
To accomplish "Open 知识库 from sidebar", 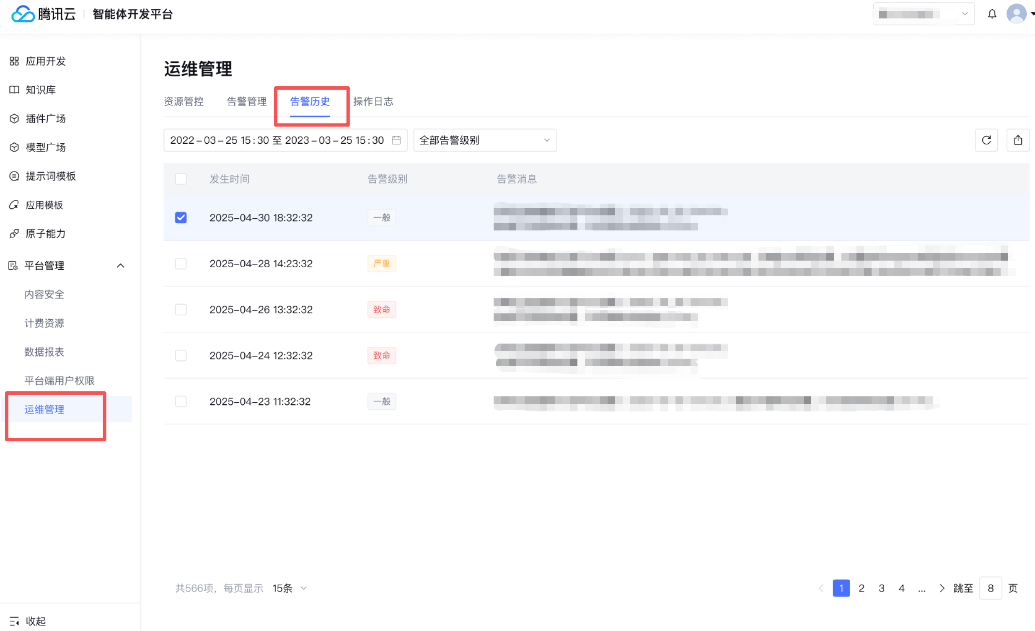I will [40, 90].
